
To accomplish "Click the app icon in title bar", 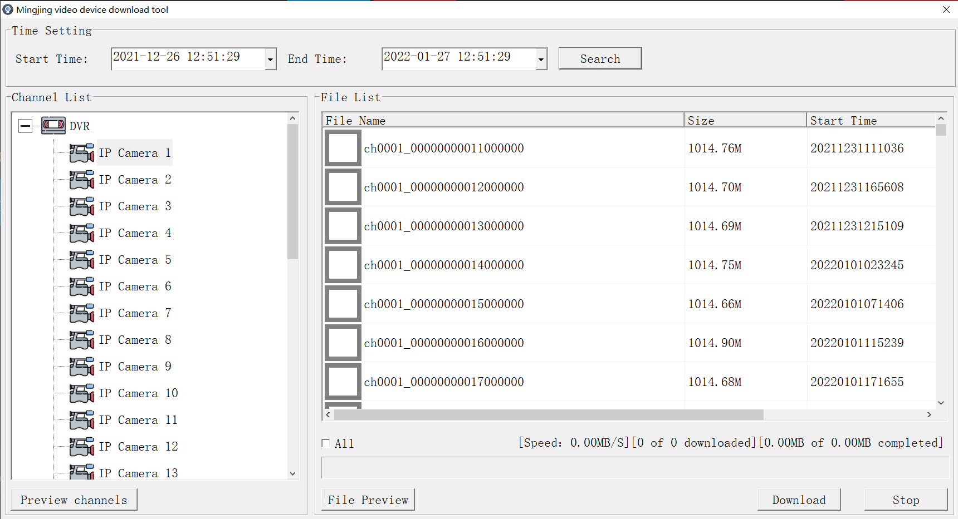I will [8, 9].
